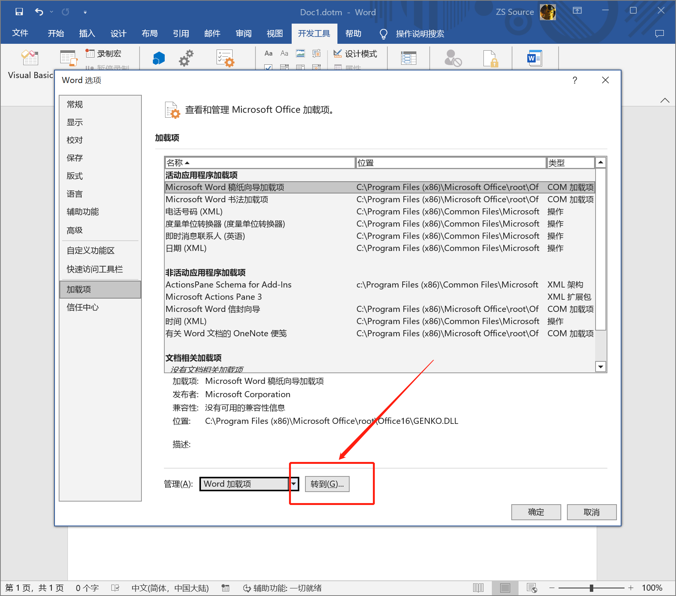This screenshot has height=596, width=676.
Task: Click the 确定 button
Action: 536,512
